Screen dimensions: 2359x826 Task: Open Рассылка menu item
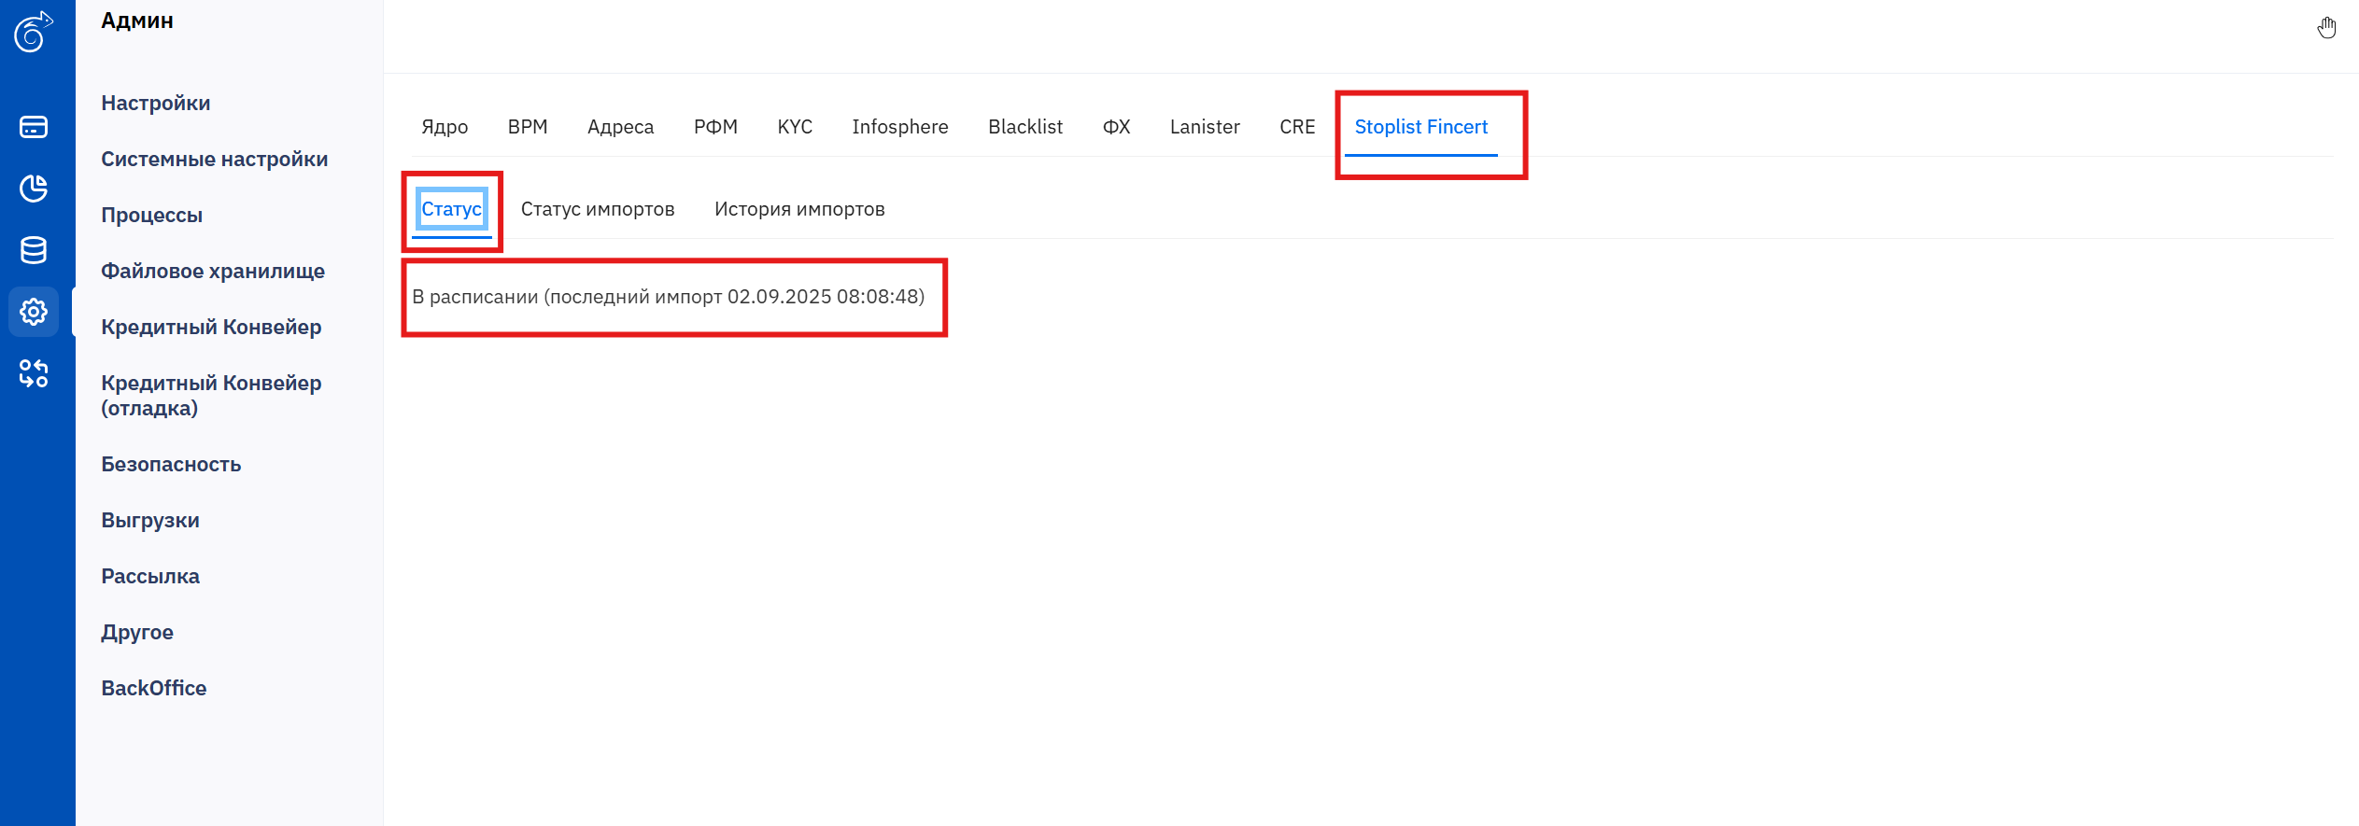150,576
